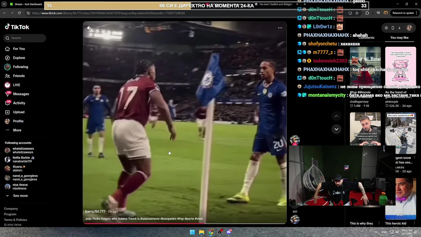The height and width of the screenshot is (237, 421).
Task: Bookmark this page star icon
Action: tap(357, 13)
